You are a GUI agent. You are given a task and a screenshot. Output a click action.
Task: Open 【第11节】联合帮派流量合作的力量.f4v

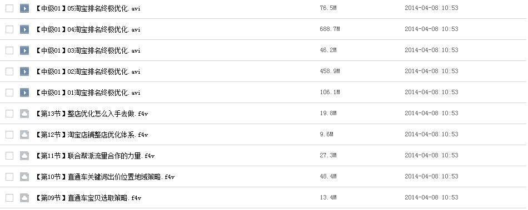click(94, 156)
